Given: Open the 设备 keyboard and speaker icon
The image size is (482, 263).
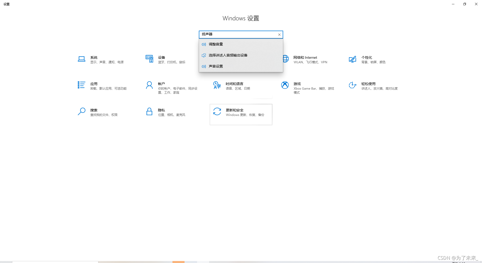Looking at the screenshot, I should (x=149, y=59).
